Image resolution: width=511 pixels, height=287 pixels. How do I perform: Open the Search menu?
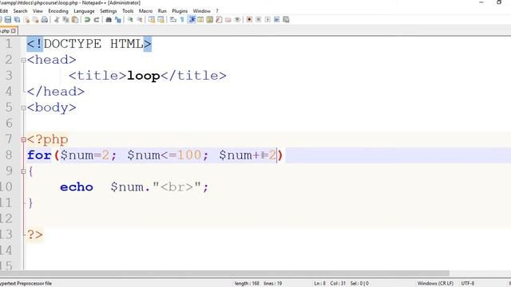click(20, 11)
